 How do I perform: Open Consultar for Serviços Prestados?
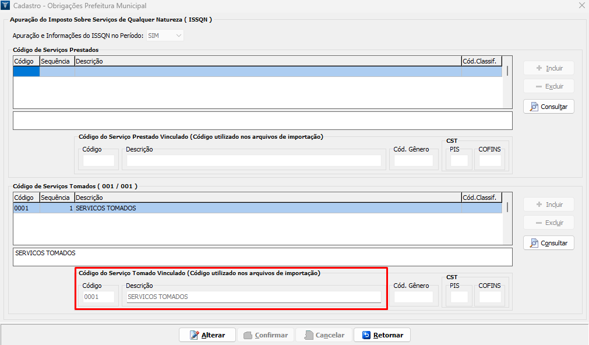(548, 107)
